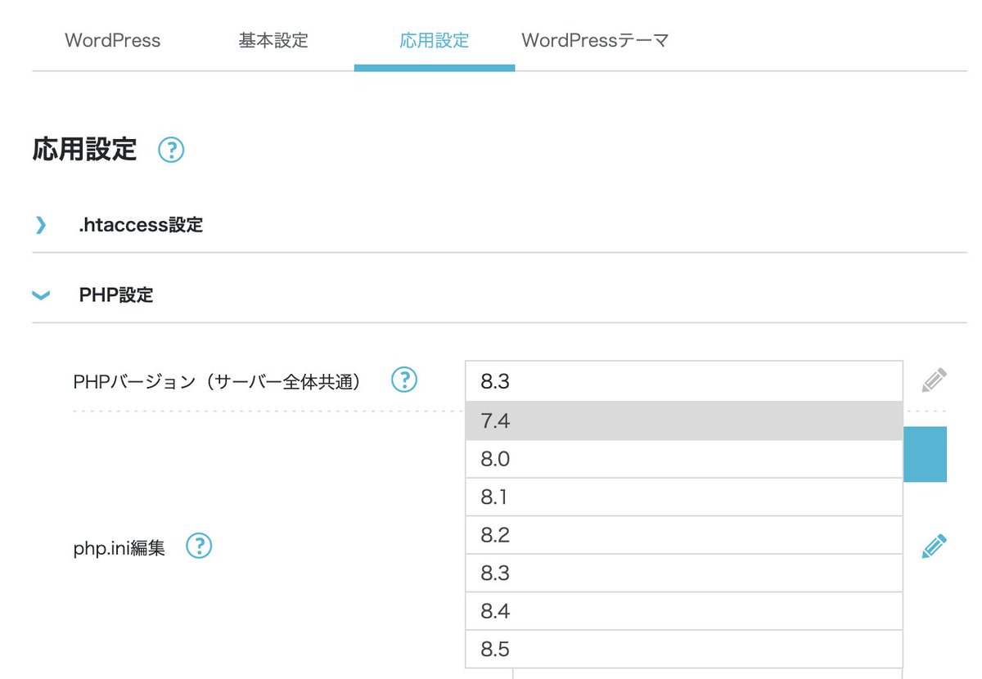Choose 8.3 option in dropdown list
This screenshot has height=679, width=982.
pyautogui.click(x=684, y=573)
